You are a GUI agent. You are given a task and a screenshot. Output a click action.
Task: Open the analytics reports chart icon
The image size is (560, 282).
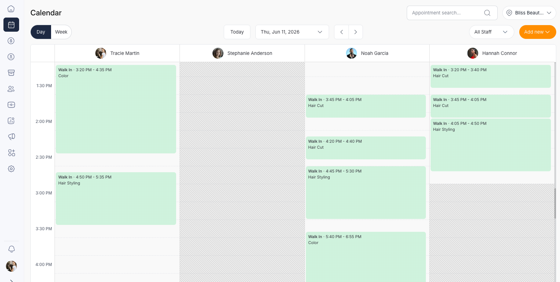(11, 121)
